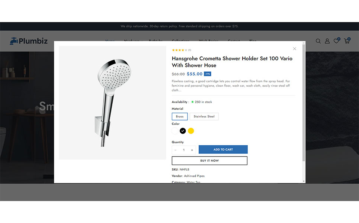The image size is (359, 223).
Task: Click the Ashirvad Pipes vendor link
Action: click(194, 176)
